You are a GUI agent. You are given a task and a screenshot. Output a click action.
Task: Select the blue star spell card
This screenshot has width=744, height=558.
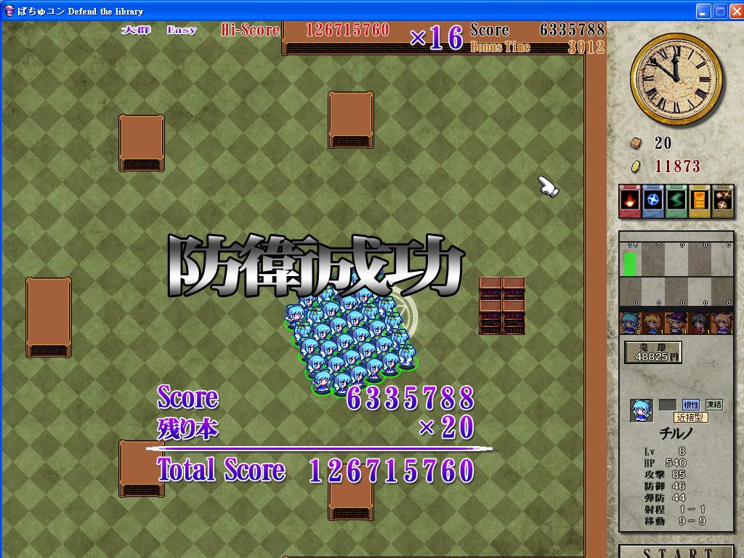tap(653, 201)
